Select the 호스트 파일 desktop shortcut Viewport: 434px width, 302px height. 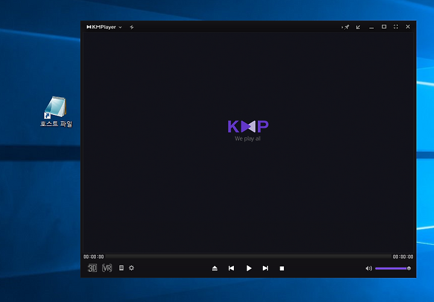(56, 112)
